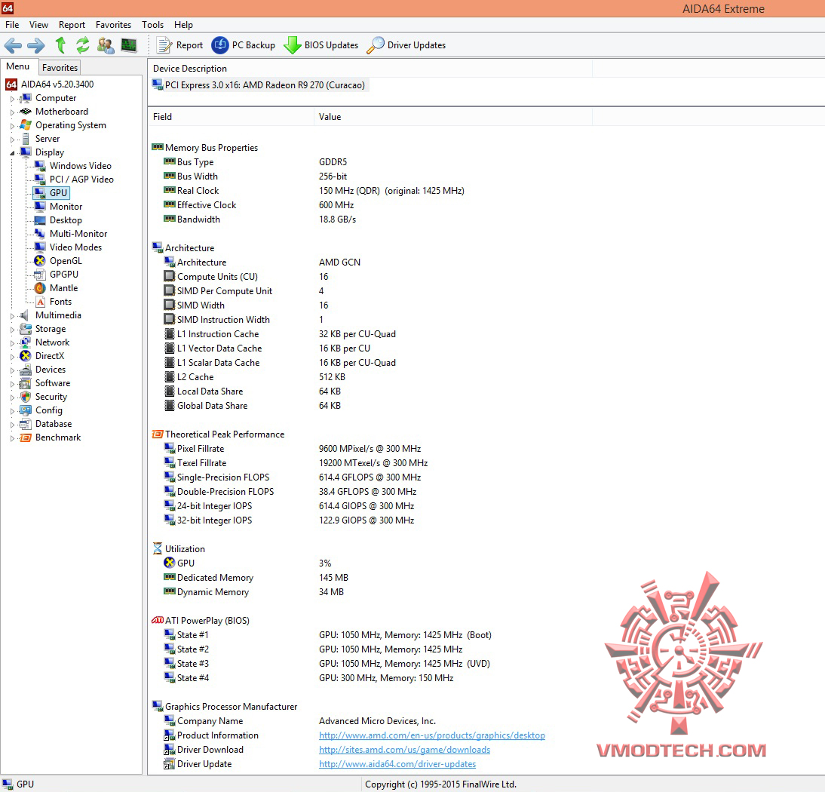Click the DirectX icon in tree

(25, 356)
